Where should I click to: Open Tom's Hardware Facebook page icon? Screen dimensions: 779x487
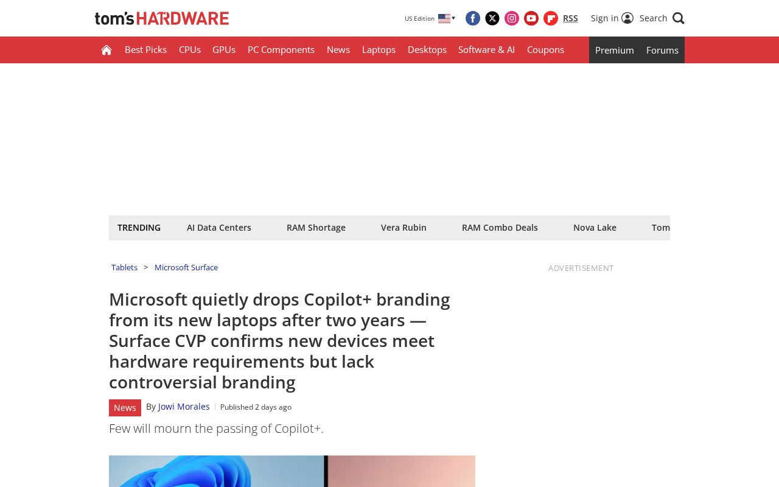(473, 18)
